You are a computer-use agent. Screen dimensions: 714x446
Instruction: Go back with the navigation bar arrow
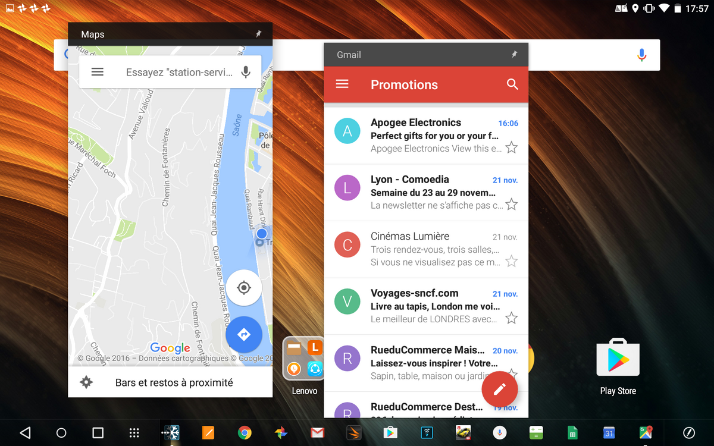[x=24, y=433]
